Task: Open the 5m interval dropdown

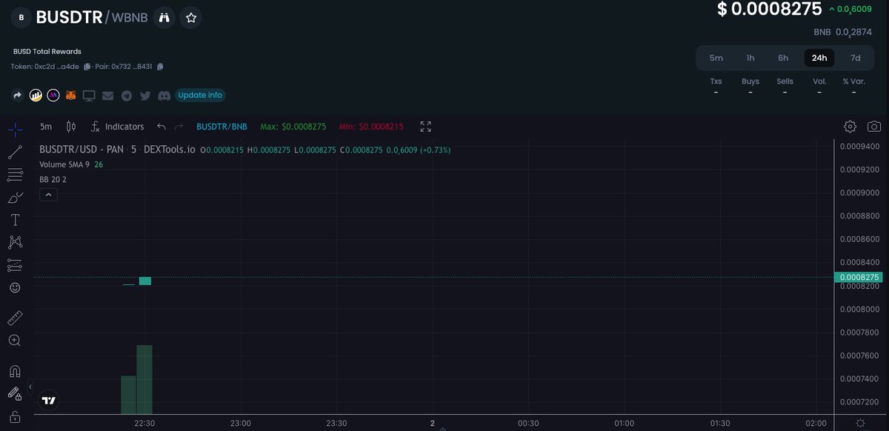Action: click(x=46, y=127)
